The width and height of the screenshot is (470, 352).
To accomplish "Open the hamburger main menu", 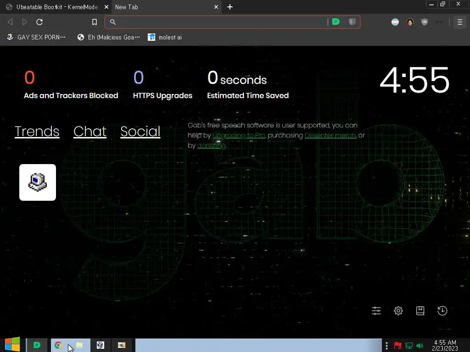I will coord(460,22).
